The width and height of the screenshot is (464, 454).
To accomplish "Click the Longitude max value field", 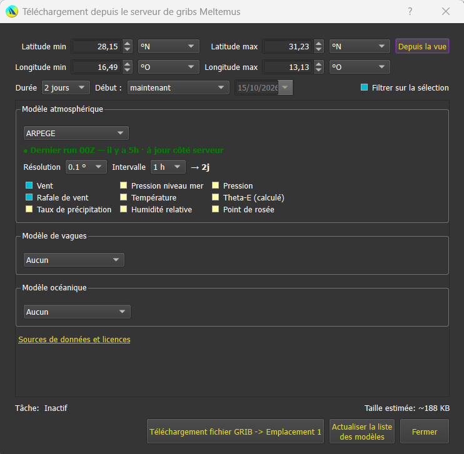I will click(288, 67).
